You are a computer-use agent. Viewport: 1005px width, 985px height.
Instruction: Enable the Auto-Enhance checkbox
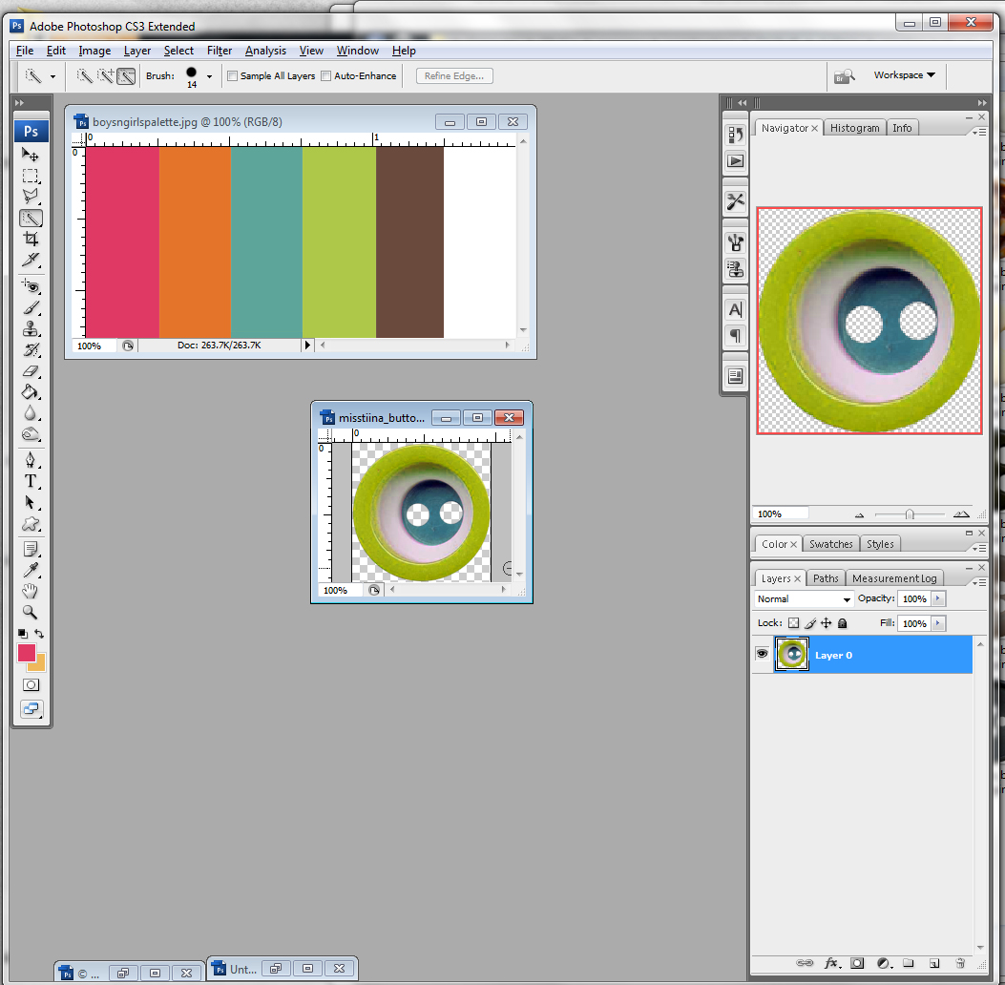coord(325,75)
